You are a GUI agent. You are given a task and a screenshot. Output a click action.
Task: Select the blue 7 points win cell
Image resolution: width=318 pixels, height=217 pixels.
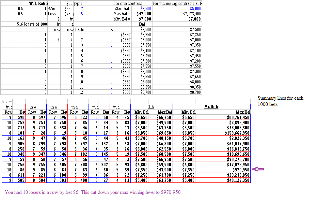point(79,8)
